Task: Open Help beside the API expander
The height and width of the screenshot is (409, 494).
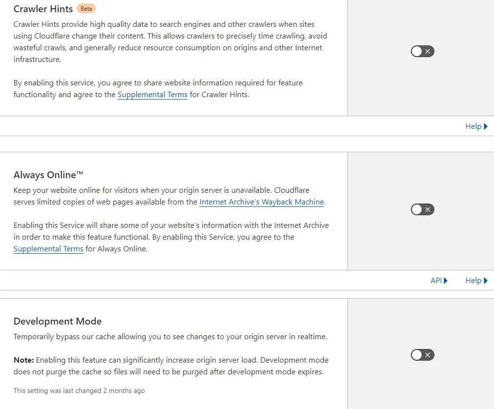Action: (x=476, y=280)
